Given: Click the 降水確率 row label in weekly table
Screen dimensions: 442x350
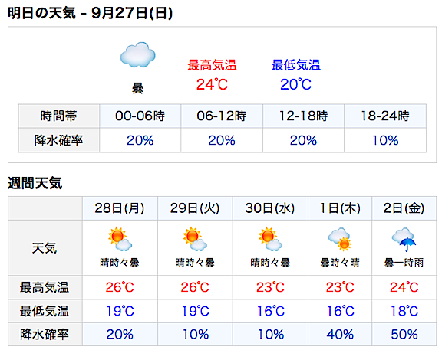Looking at the screenshot, I should tap(45, 335).
